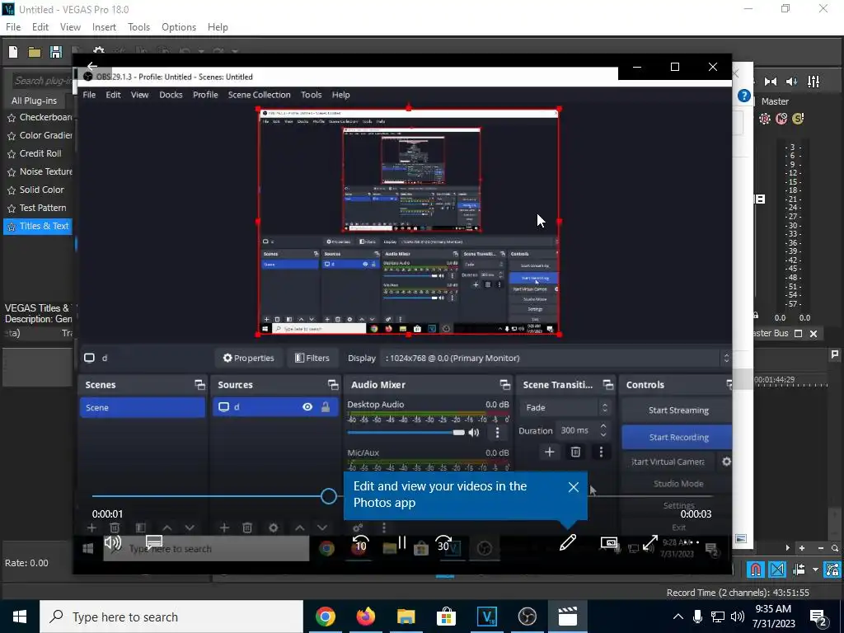The image size is (844, 633).
Task: Open the VEGAS Edit menu
Action: [40, 27]
